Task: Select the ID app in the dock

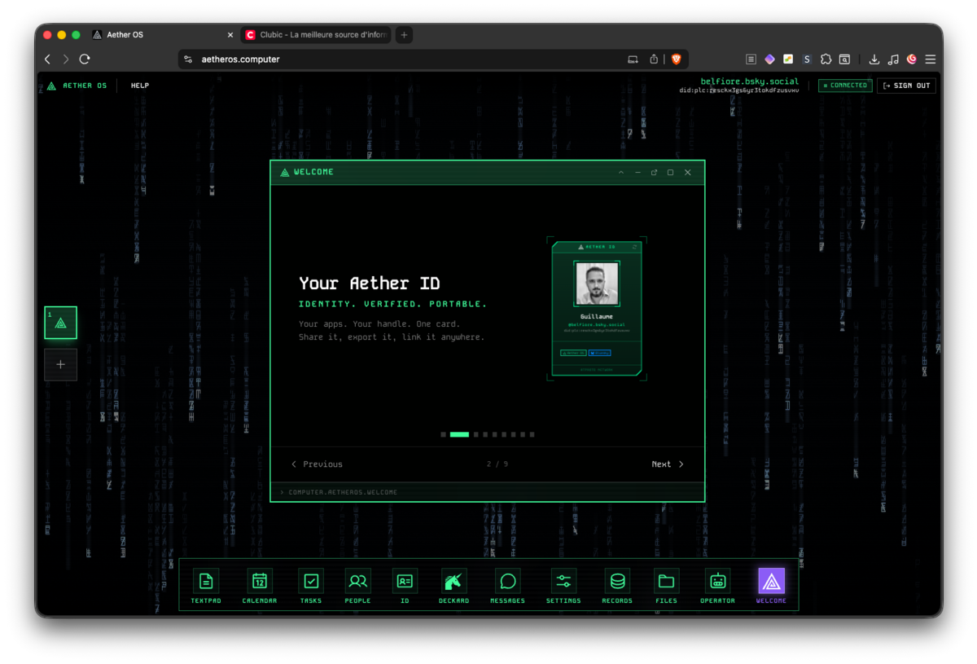Action: (x=405, y=582)
